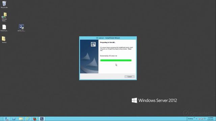Click the "Decompressing" status text
Image resolution: width=216 pixels, height=121 pixels.
[108, 56]
